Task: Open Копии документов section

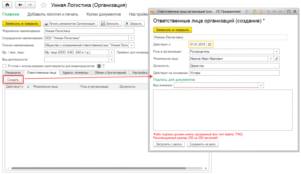Action: pyautogui.click(x=104, y=14)
